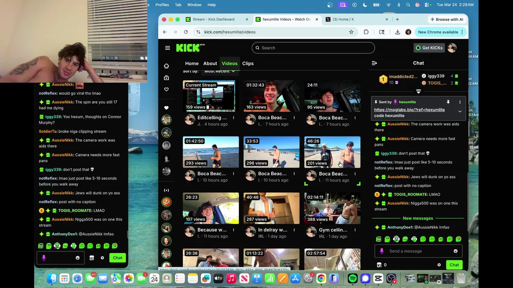Screen dimensions: 513x288
Task: Jump to New messages in chat
Action: tap(418, 218)
